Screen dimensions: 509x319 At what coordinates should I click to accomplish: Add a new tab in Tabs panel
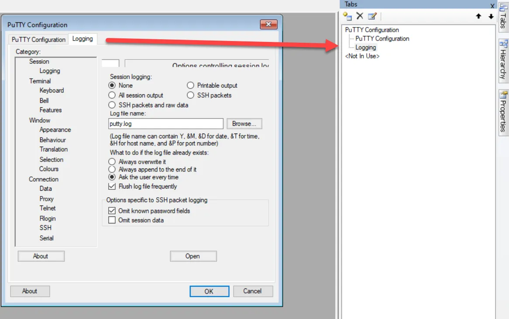coord(347,16)
